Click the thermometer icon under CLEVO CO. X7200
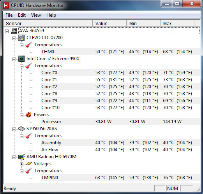The width and height of the screenshot is (203, 194). (29, 45)
